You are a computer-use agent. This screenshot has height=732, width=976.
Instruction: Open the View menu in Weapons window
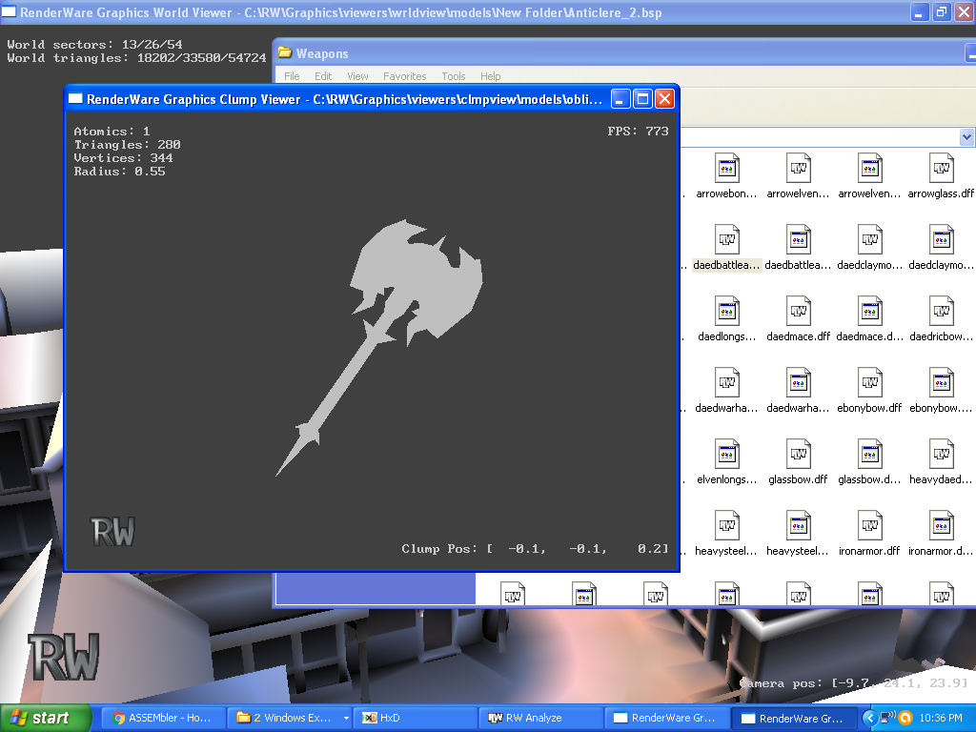tap(358, 76)
